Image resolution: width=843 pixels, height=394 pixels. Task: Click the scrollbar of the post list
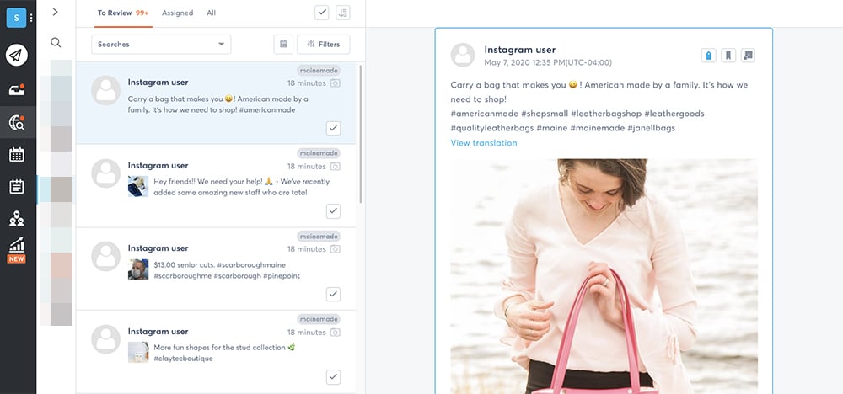[360, 134]
